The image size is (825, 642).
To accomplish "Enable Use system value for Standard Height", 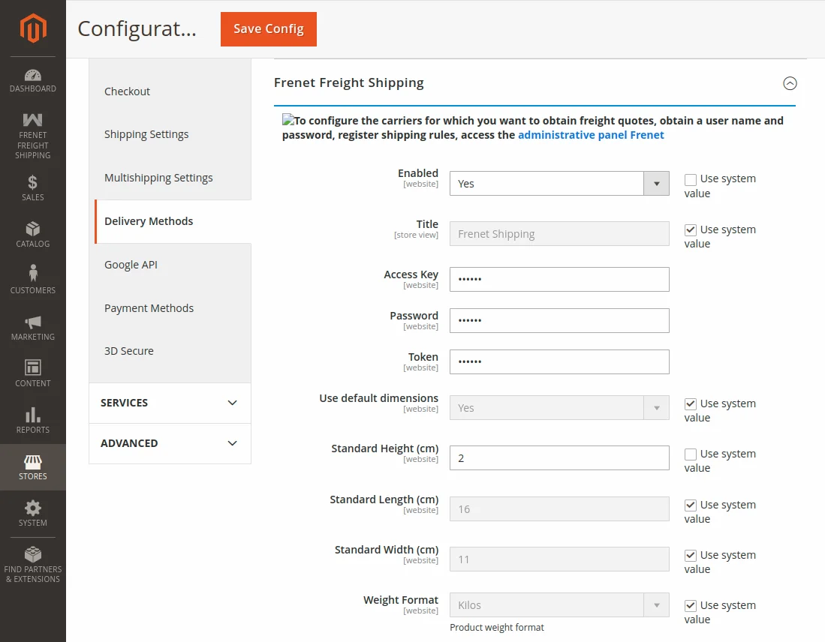I will pos(691,454).
